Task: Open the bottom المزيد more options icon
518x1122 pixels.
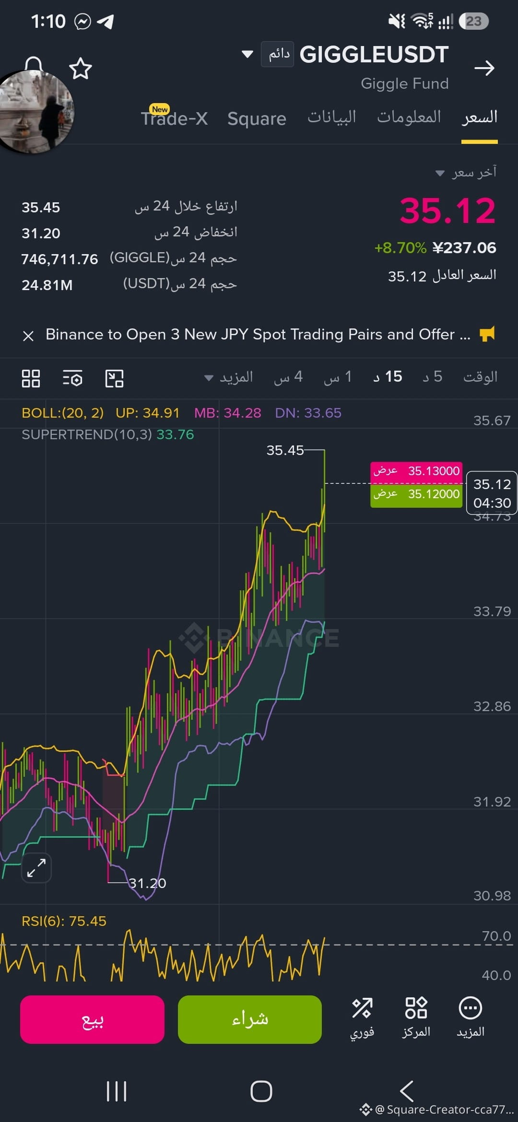Action: click(x=471, y=1017)
